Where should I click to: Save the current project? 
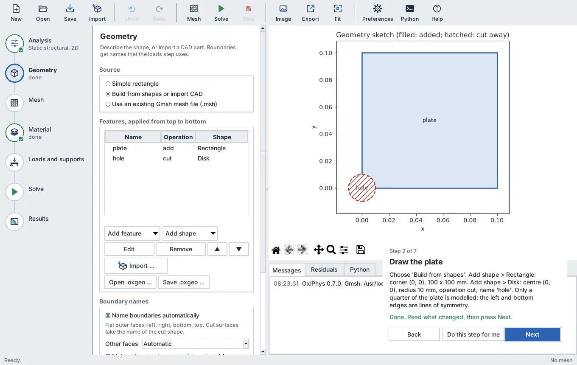tap(70, 13)
